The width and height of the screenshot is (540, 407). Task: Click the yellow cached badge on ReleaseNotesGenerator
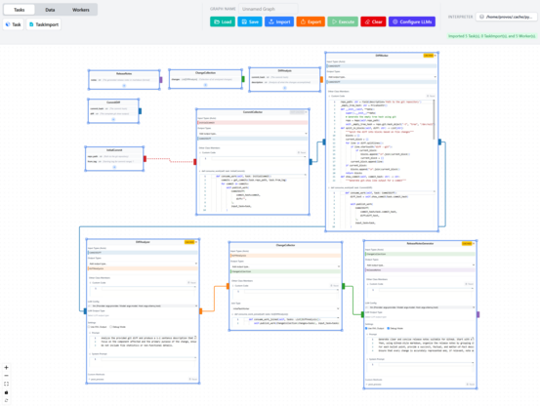click(x=467, y=243)
